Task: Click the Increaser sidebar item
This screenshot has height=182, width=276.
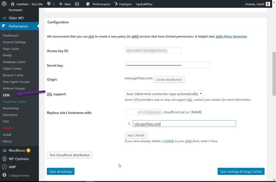Action: 15,10
